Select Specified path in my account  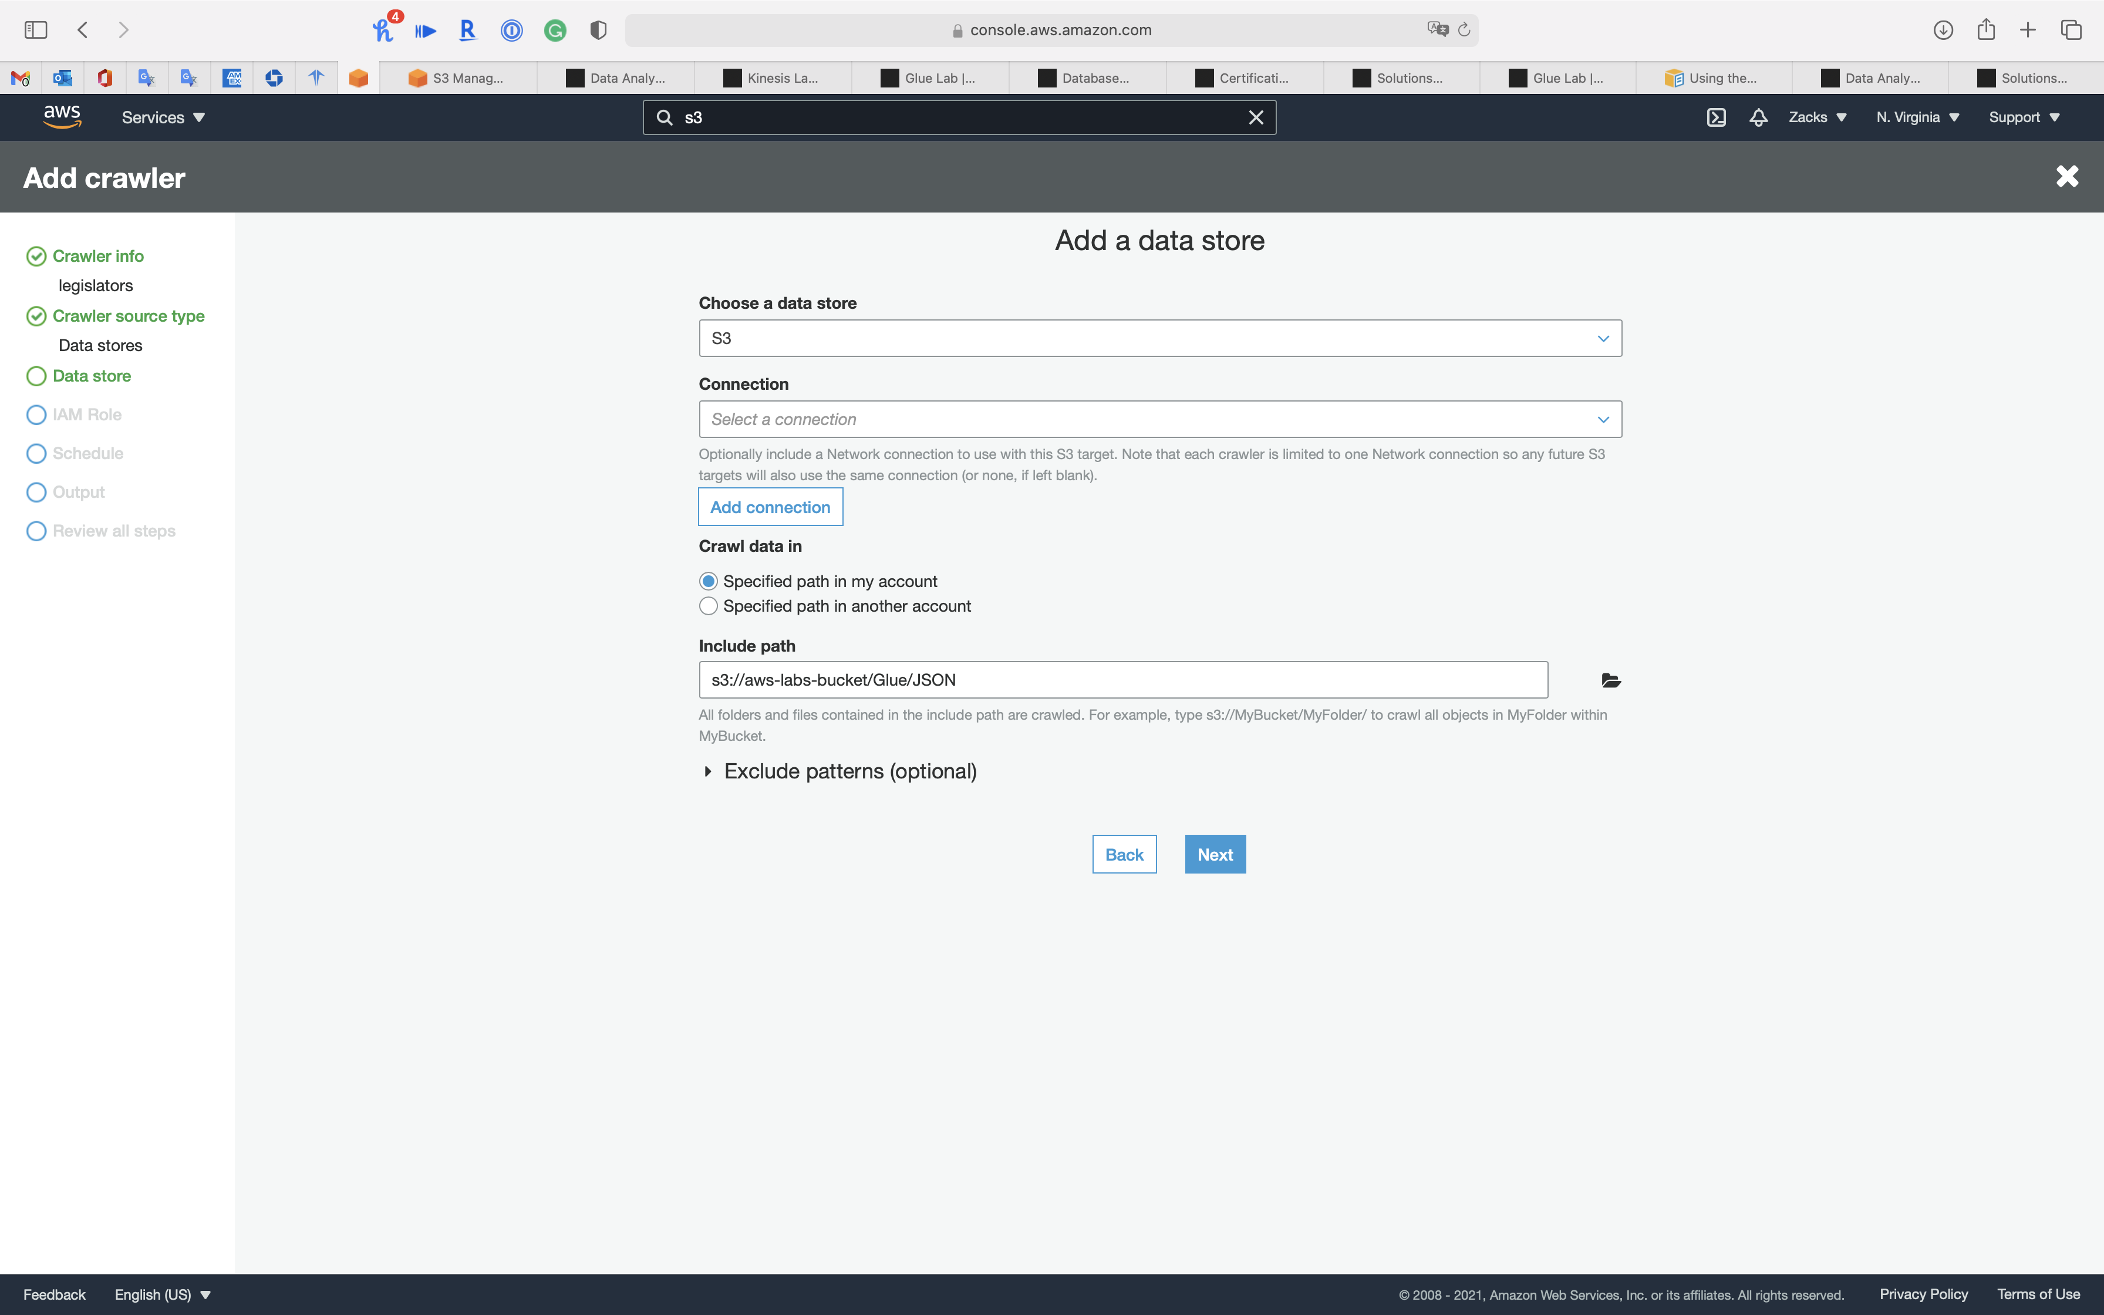click(x=709, y=581)
